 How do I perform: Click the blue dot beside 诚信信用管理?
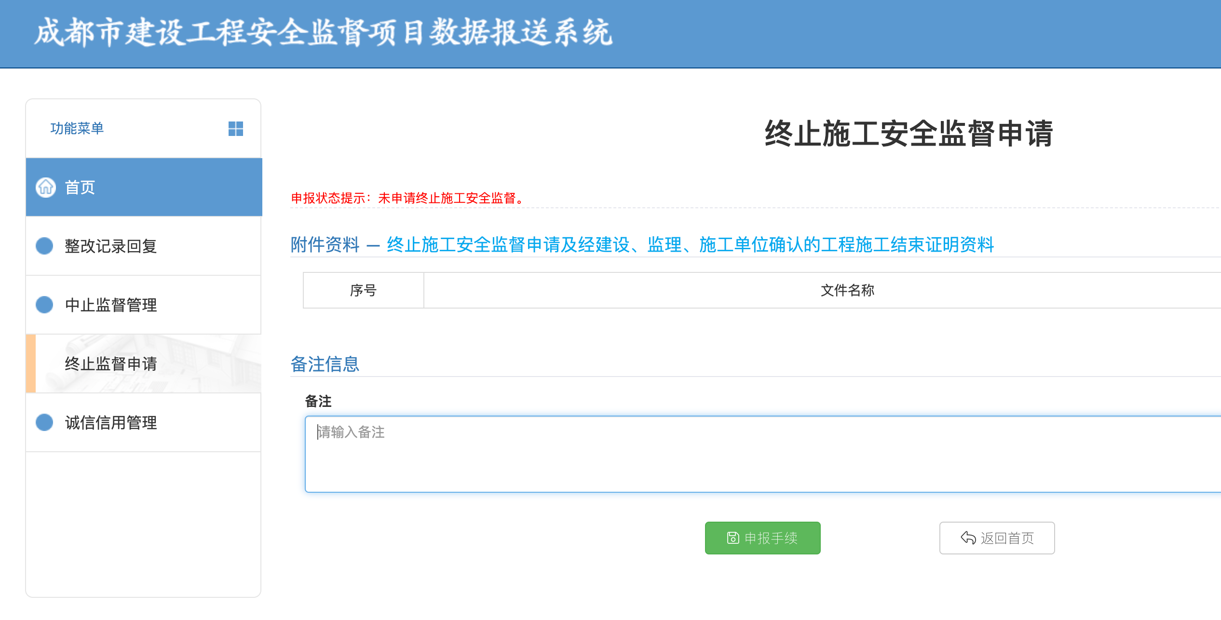pyautogui.click(x=44, y=422)
